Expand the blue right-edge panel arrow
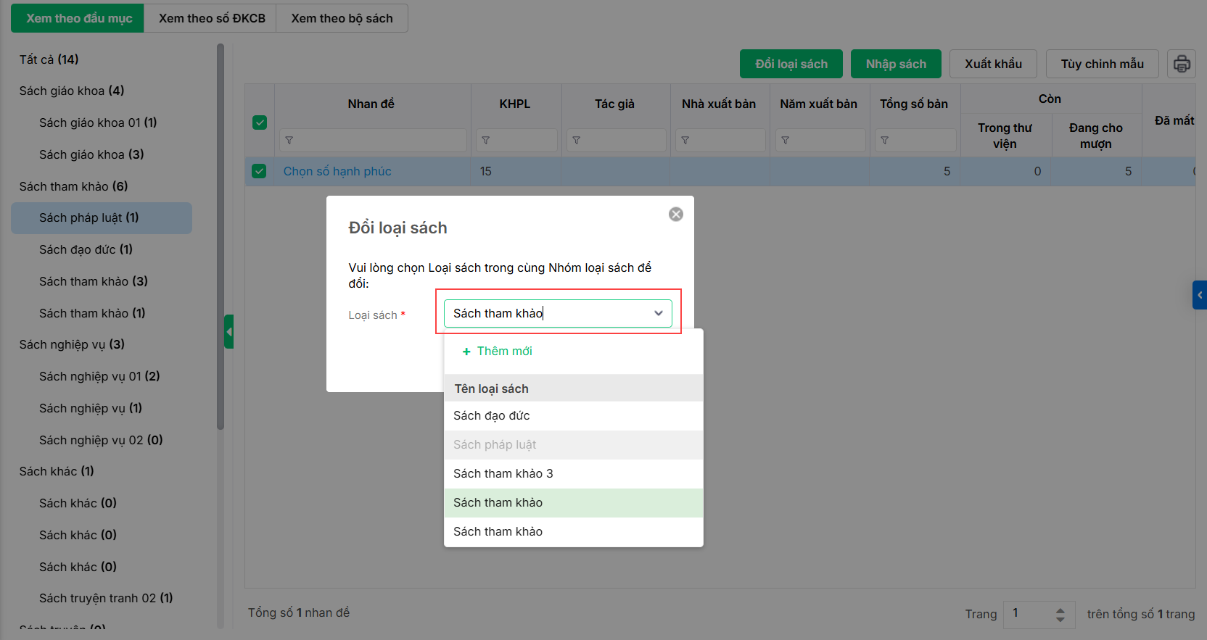Viewport: 1207px width, 640px height. pyautogui.click(x=1200, y=295)
